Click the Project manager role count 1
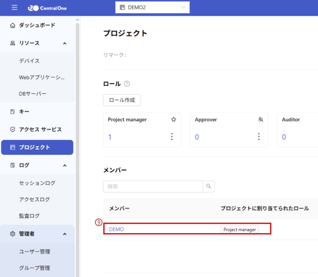 [x=110, y=137]
